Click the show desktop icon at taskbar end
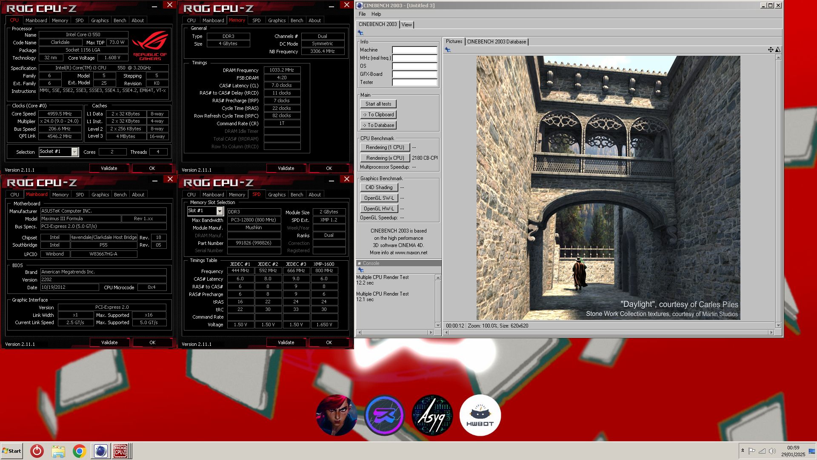This screenshot has width=817, height=460. (x=812, y=451)
